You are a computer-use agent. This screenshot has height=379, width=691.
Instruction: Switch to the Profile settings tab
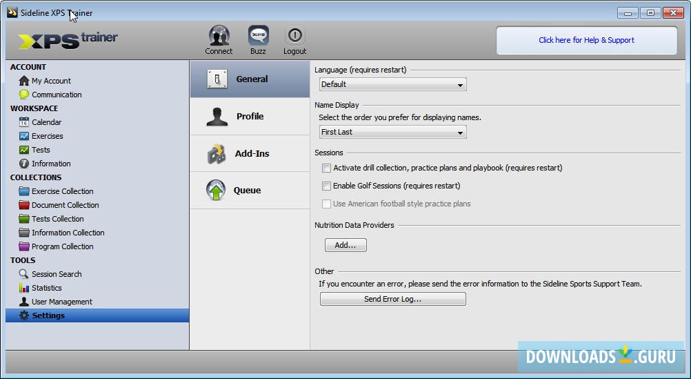point(250,117)
